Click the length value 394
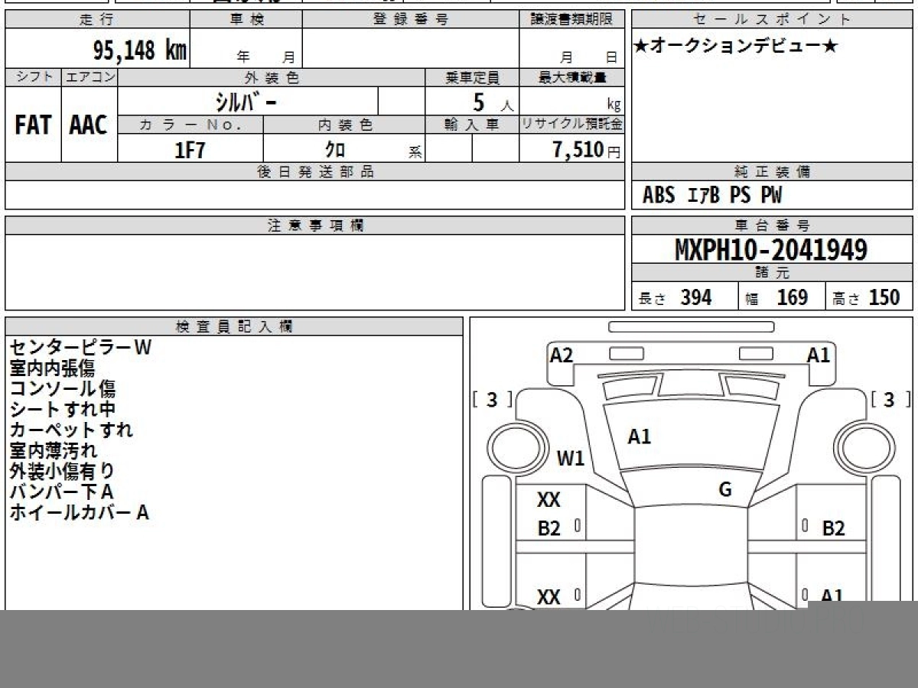Image resolution: width=918 pixels, height=688 pixels. [696, 297]
